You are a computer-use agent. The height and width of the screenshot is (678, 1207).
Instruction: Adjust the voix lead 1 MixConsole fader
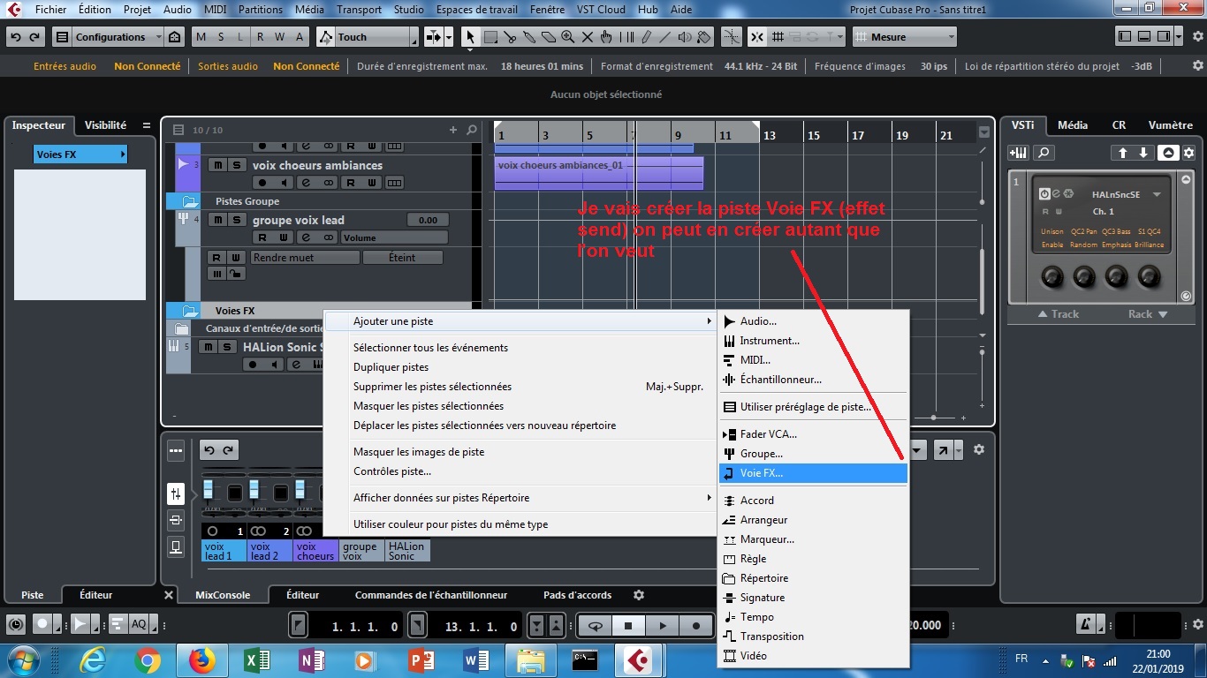[x=209, y=490]
